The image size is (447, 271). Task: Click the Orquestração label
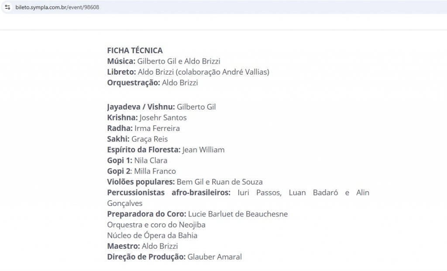point(134,83)
